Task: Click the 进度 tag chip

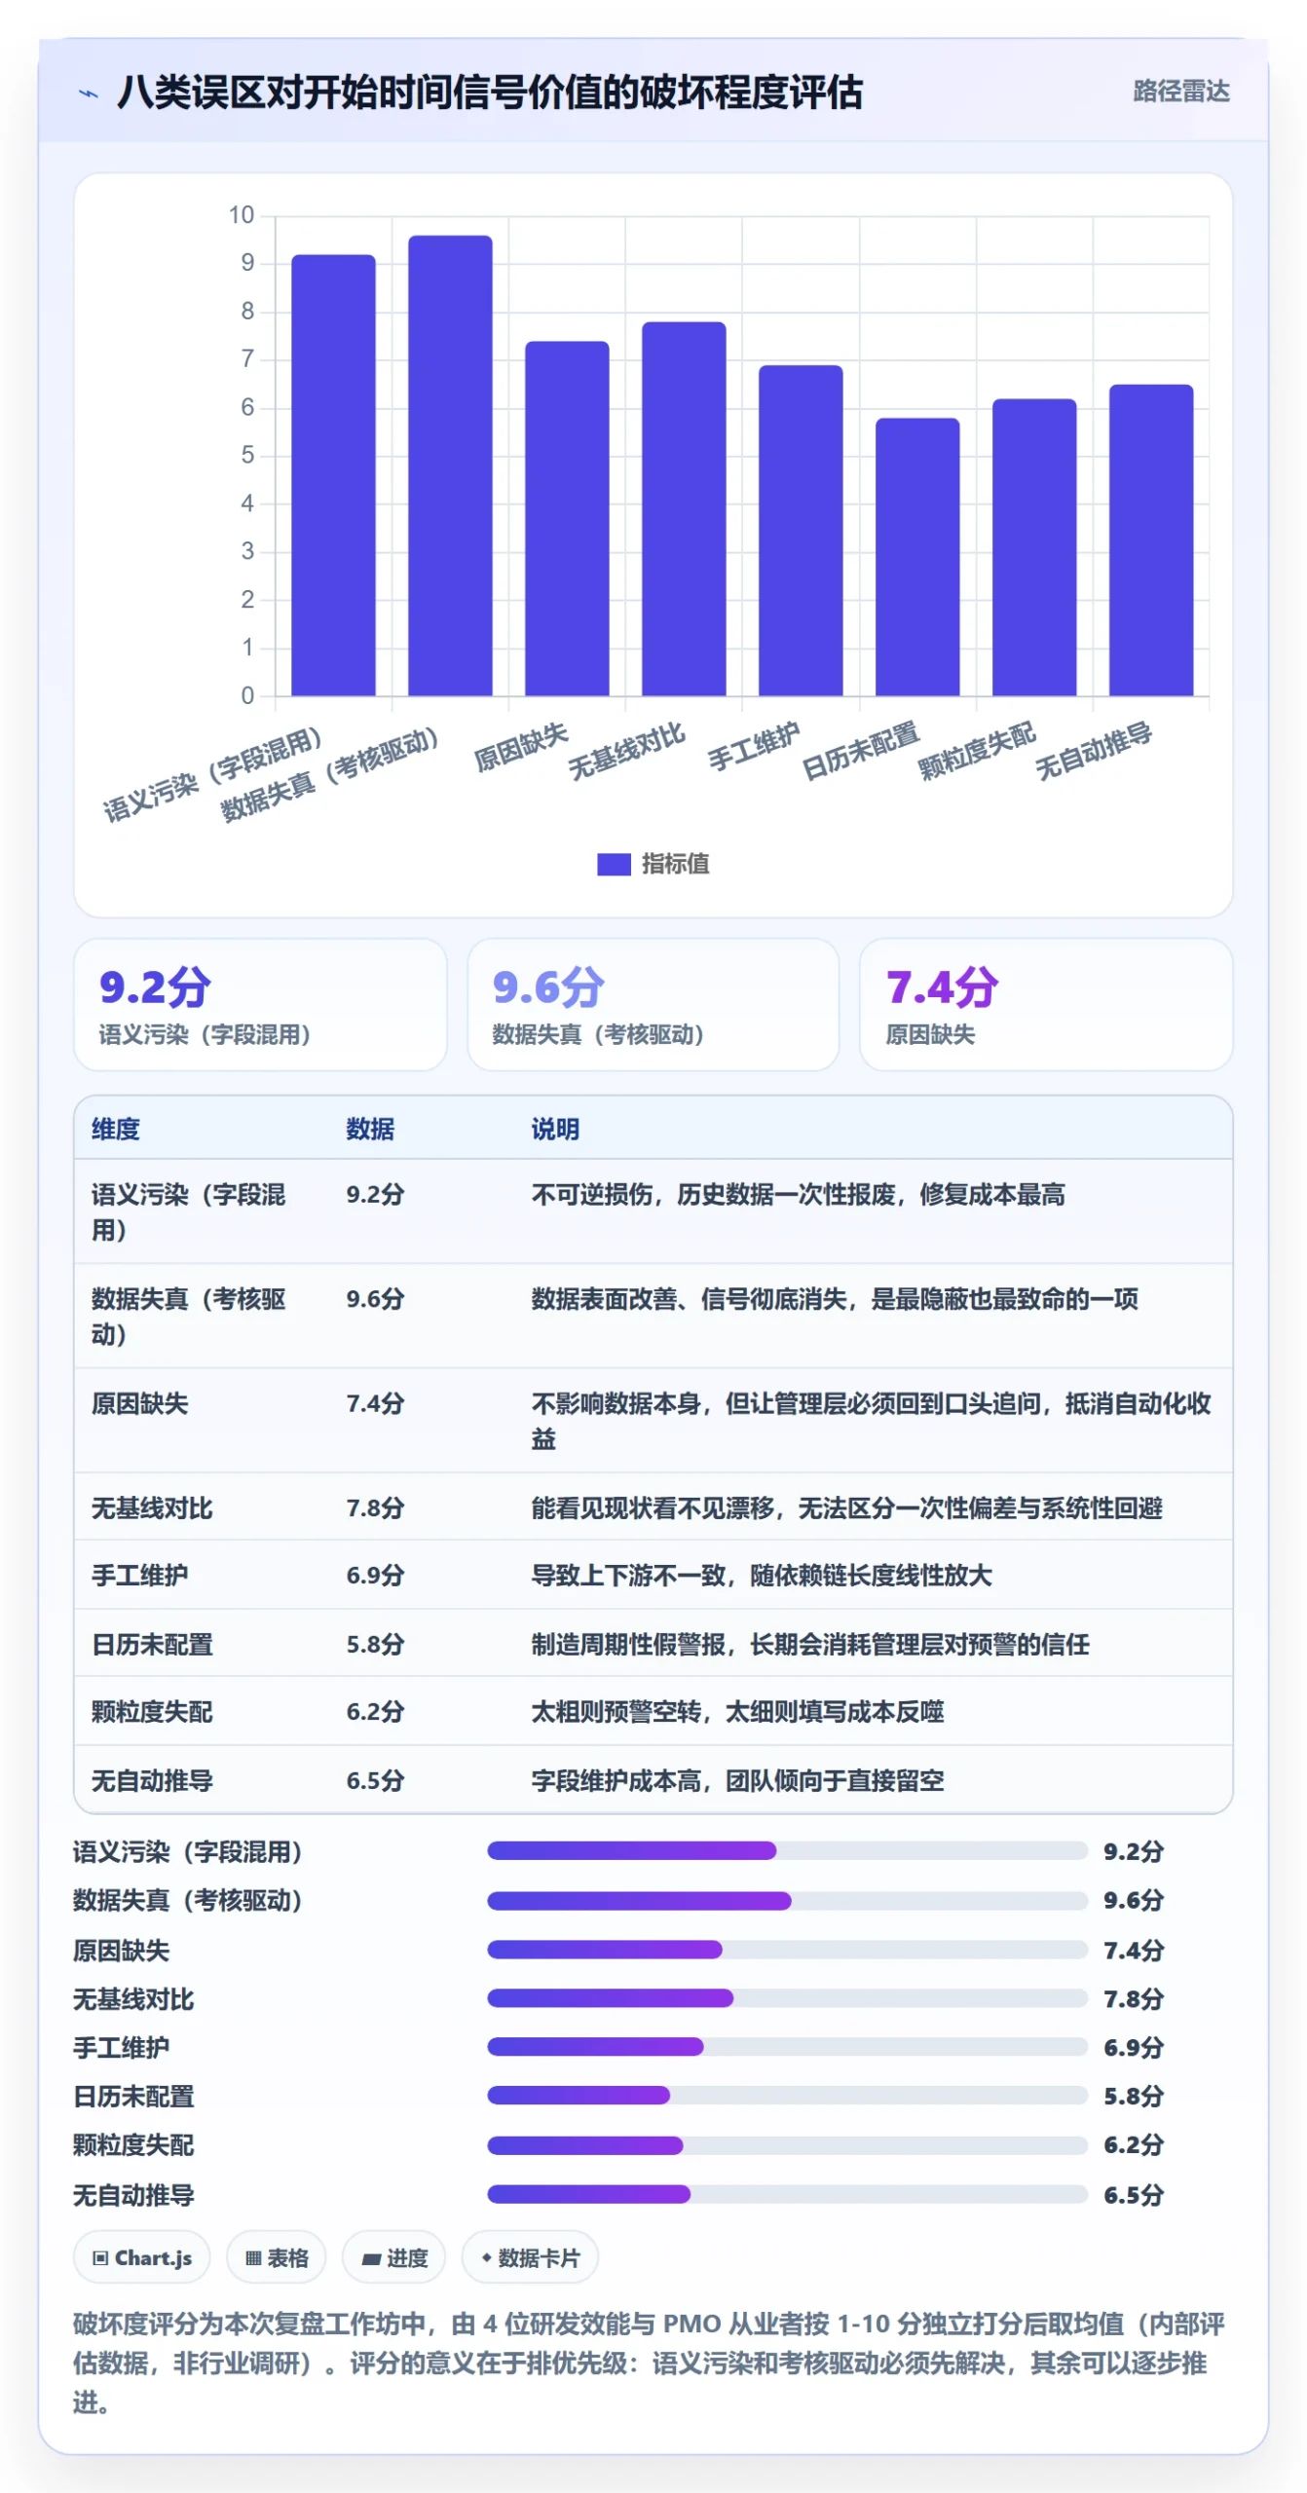Action: pyautogui.click(x=394, y=2257)
